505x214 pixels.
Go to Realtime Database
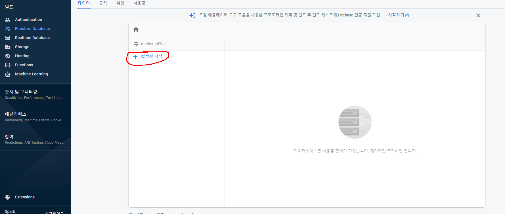click(x=32, y=38)
